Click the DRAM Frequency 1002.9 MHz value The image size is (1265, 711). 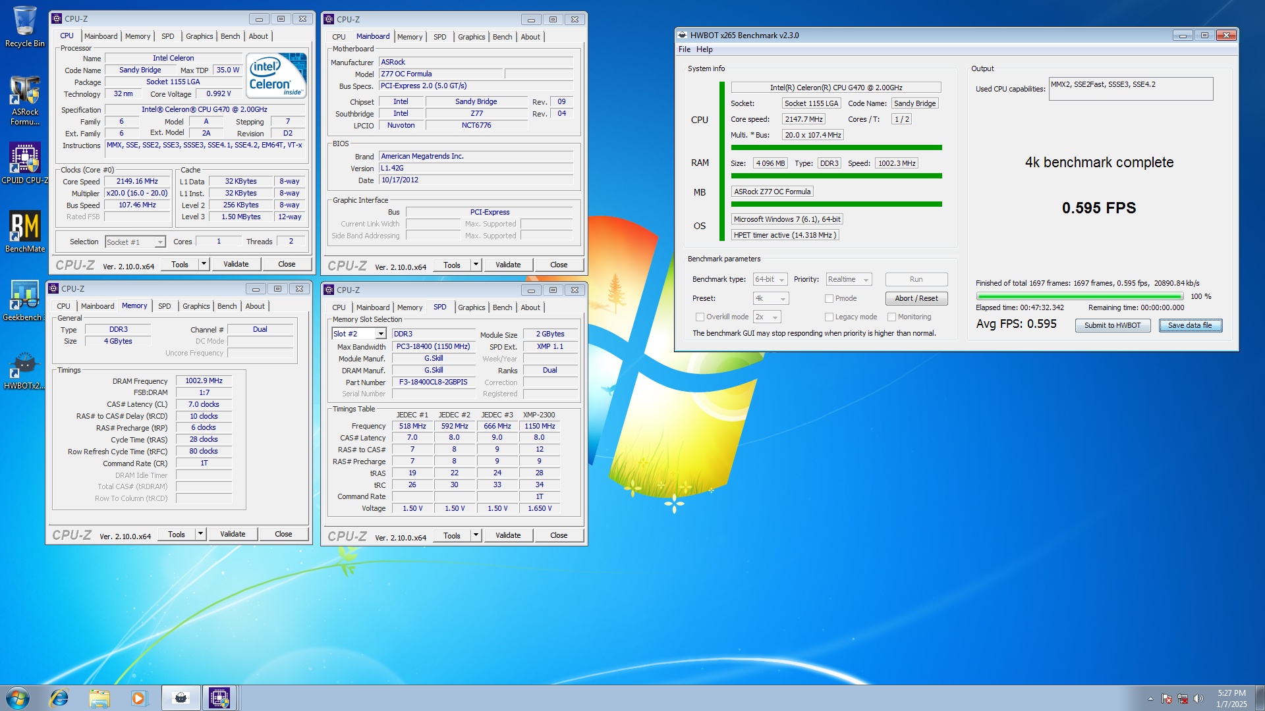click(204, 381)
